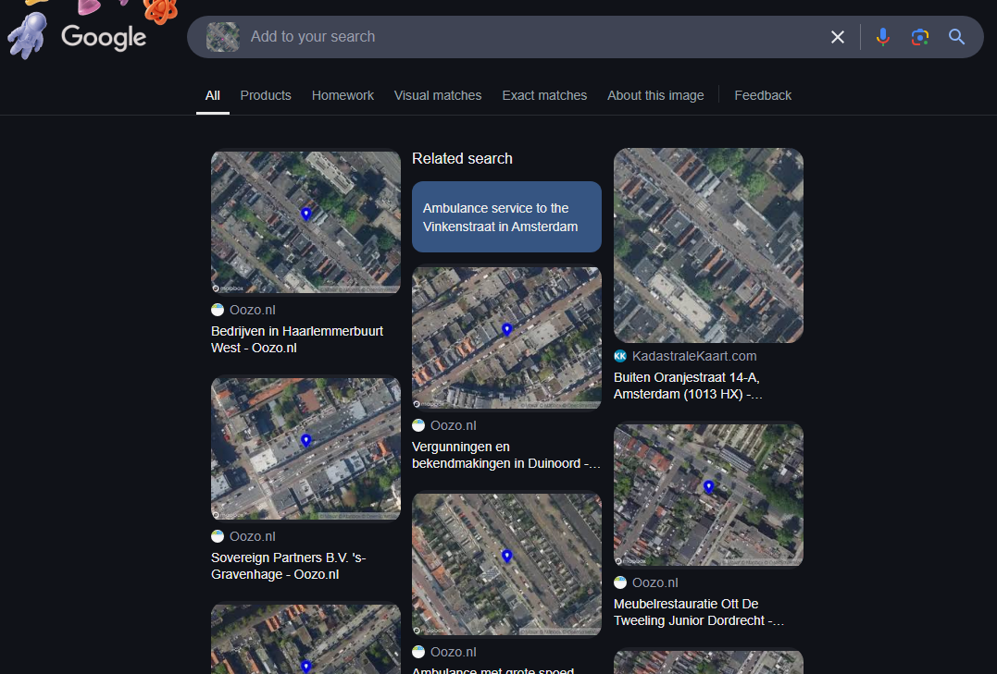Click the astronaut doodle icon

(26, 36)
